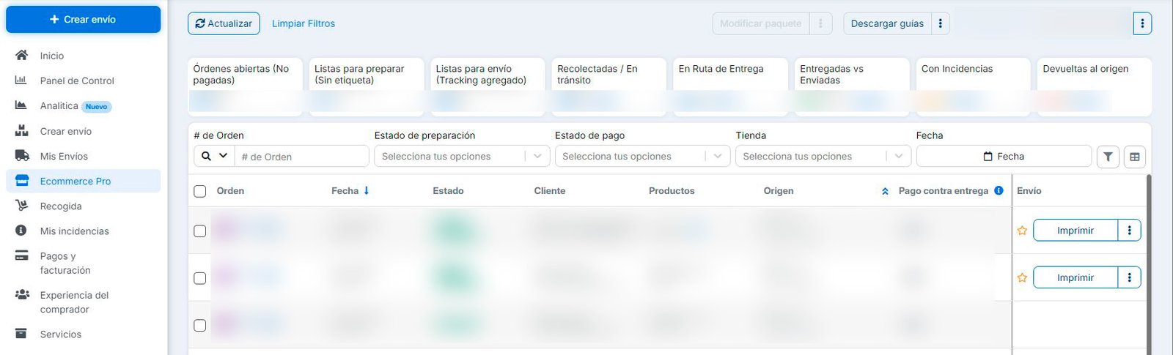Open the Tienda dropdown
1173x355 pixels.
pyautogui.click(x=823, y=156)
